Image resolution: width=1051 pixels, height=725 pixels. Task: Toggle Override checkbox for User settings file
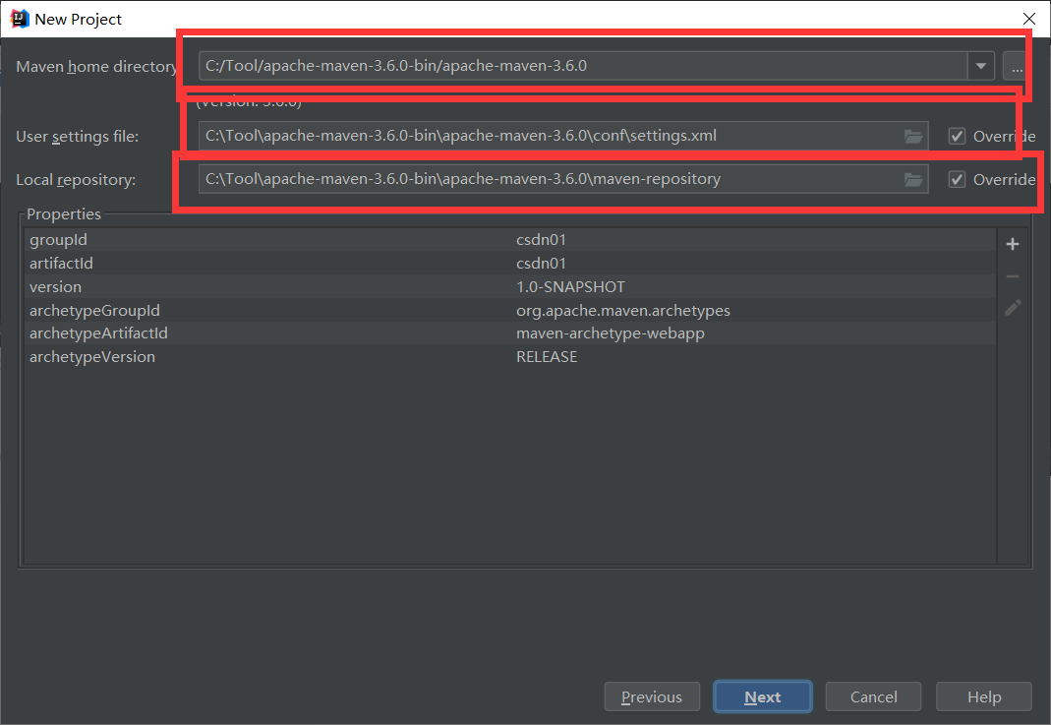[x=957, y=136]
